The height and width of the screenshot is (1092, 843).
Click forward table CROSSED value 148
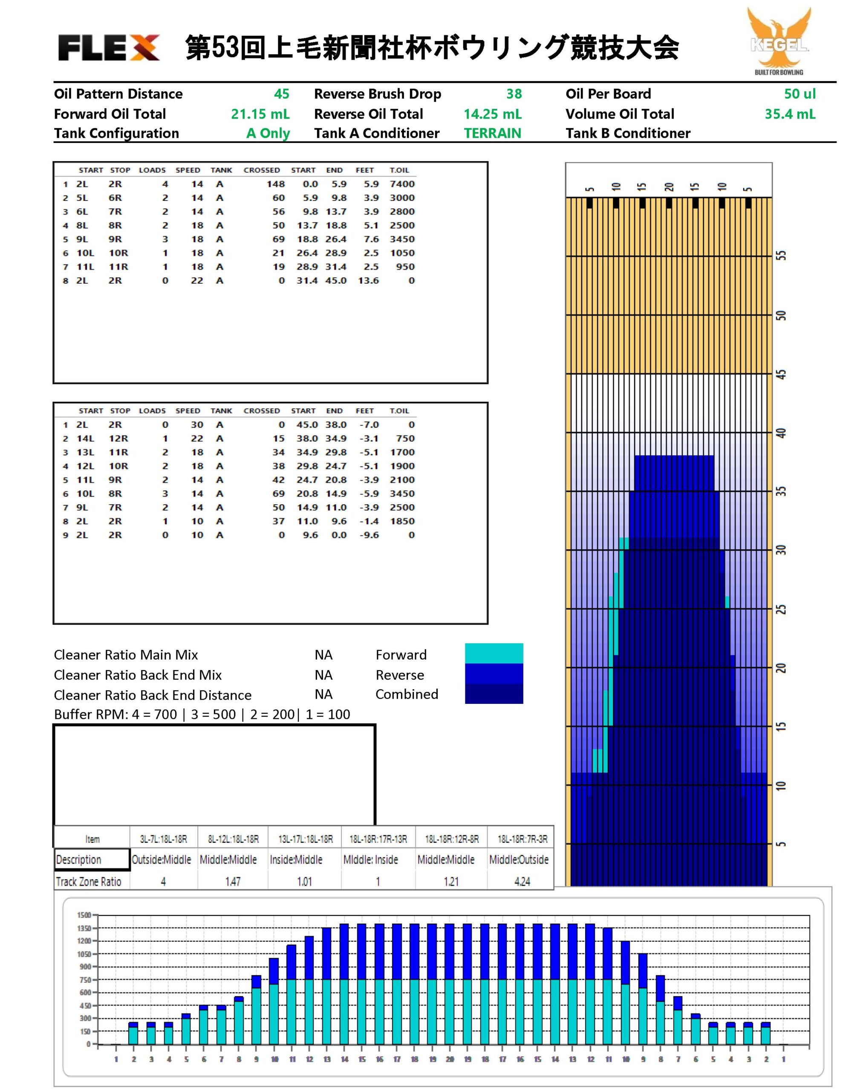click(275, 184)
